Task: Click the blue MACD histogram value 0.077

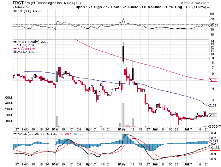Action: (79, 134)
